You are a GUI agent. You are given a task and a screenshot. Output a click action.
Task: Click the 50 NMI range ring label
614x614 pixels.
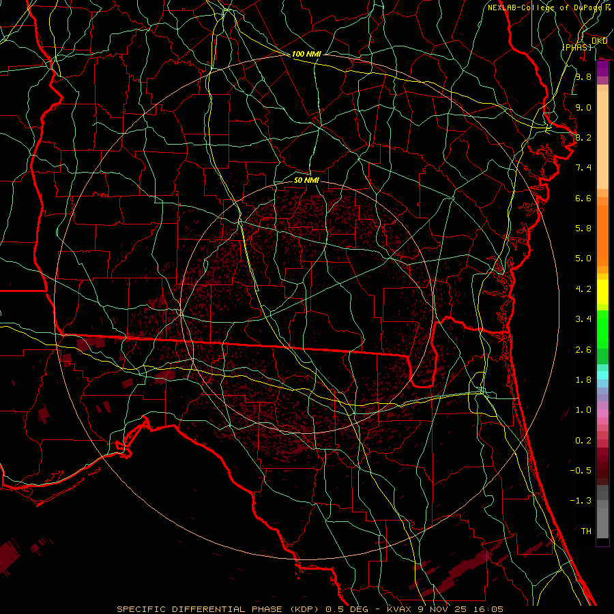tap(306, 181)
